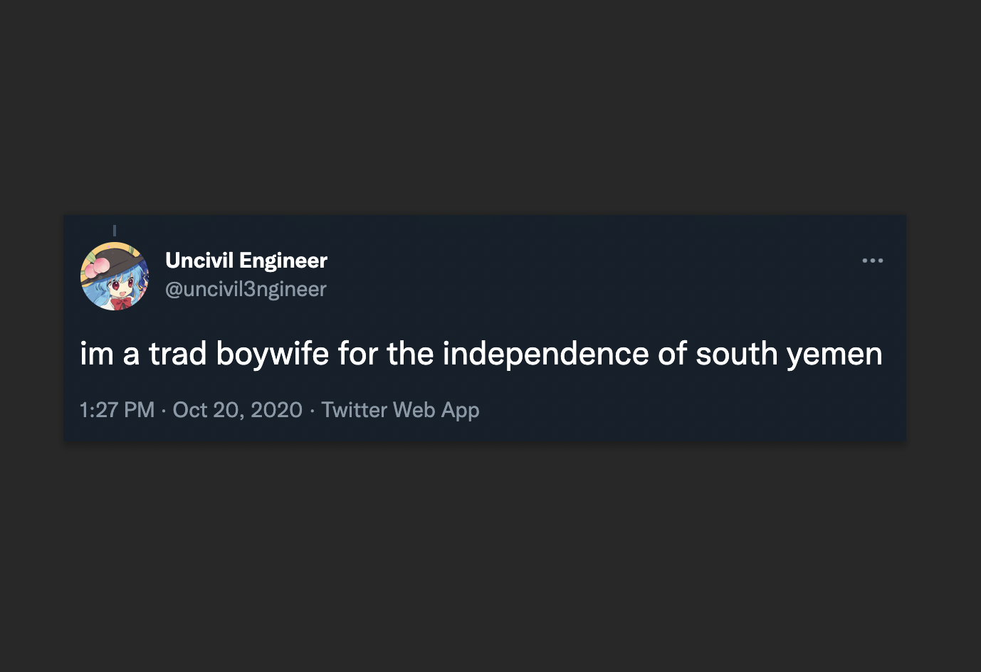Click the Oct 20, 2020 date
The width and height of the screenshot is (981, 672).
pos(237,410)
